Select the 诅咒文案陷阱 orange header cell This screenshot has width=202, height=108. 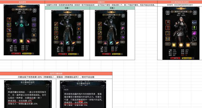[56, 74]
